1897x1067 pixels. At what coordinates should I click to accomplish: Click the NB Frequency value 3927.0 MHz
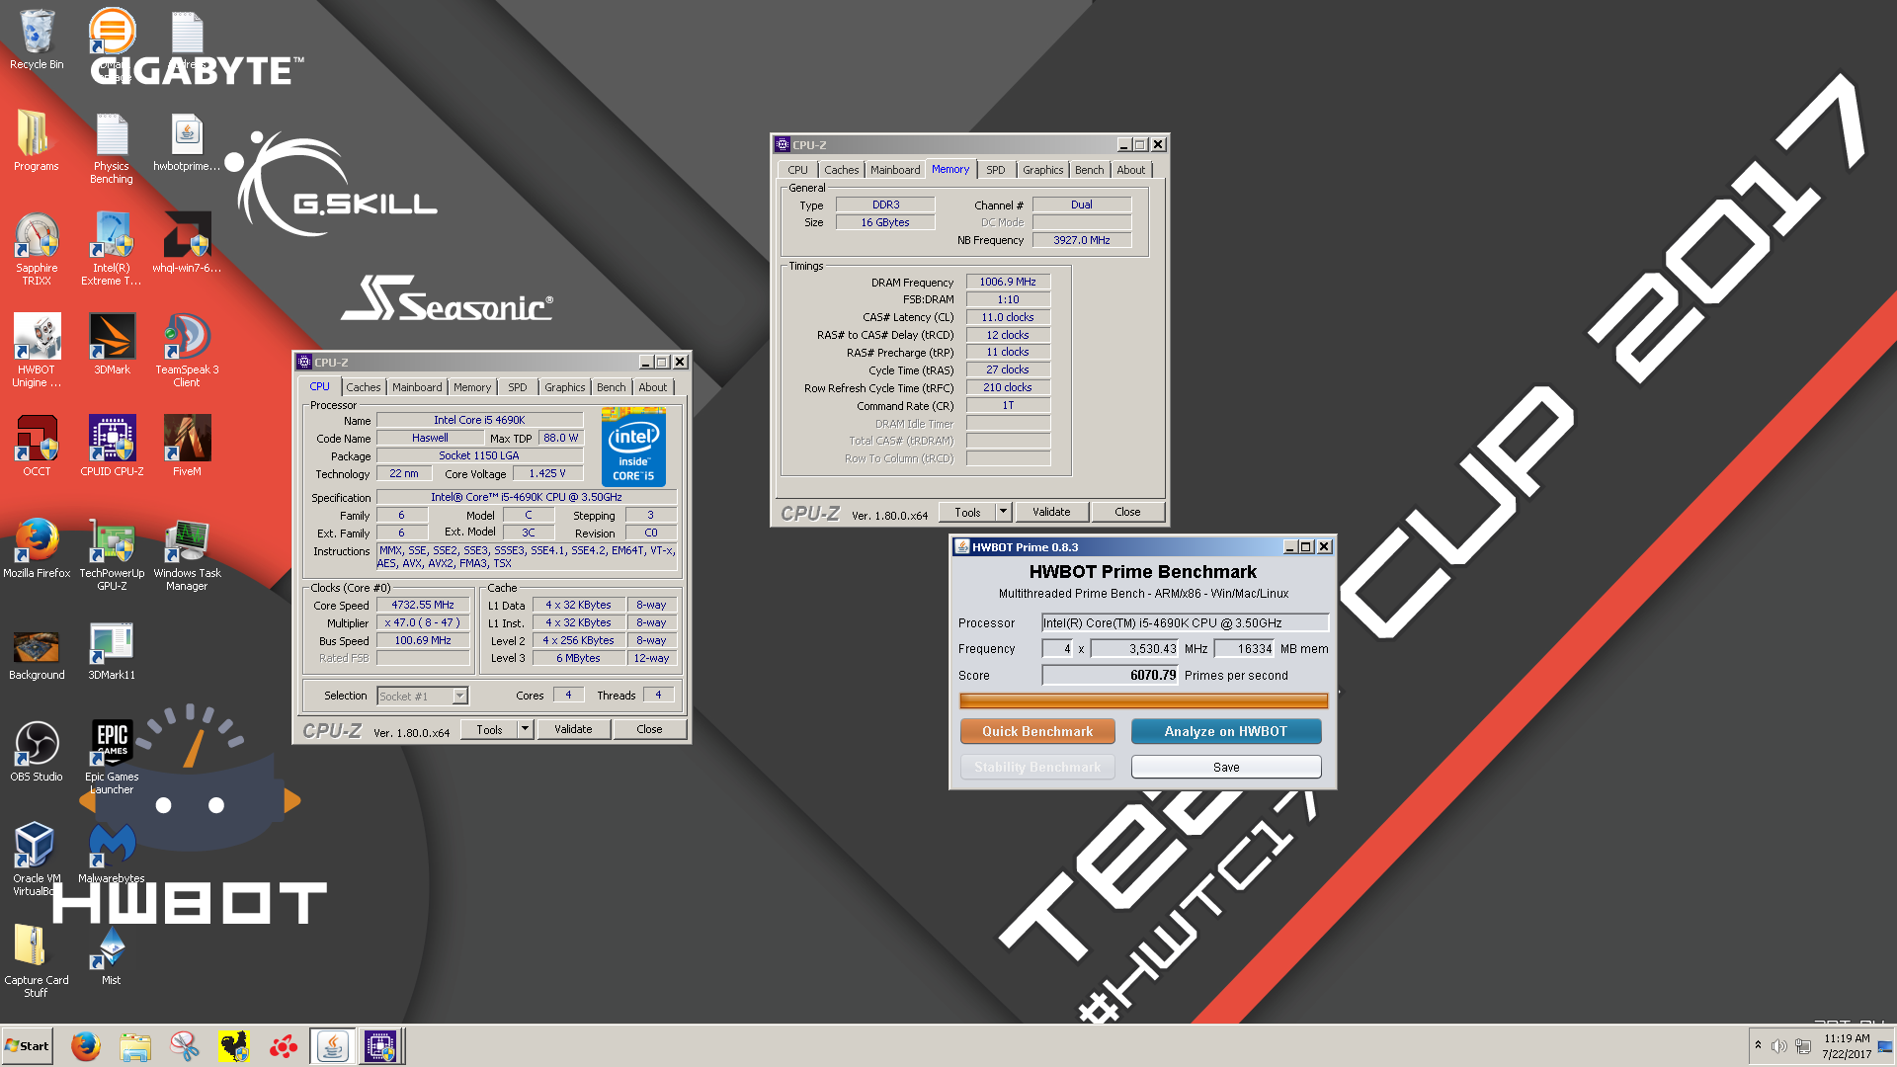coord(1082,240)
